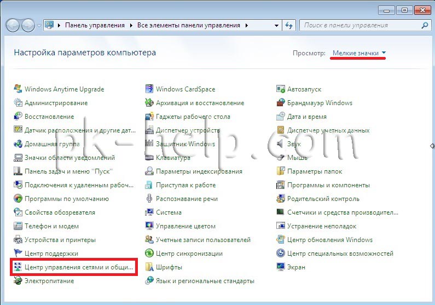The image size is (435, 305).
Task: Open Подключения к удаленным рабочим столам link
Action: click(x=79, y=185)
